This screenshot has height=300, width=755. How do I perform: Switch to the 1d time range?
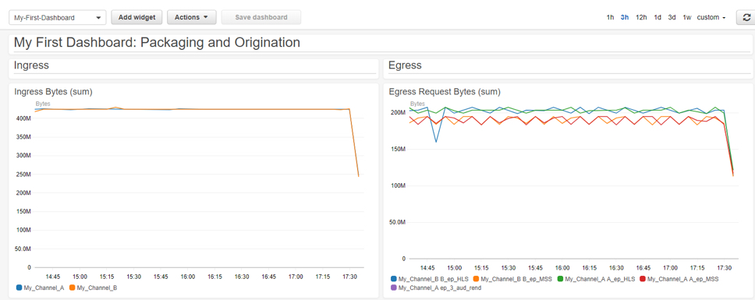click(x=658, y=17)
